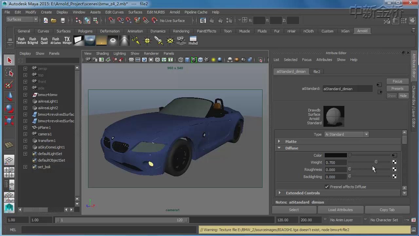Click the Select button
Screen dimensions: 419x236
(x=294, y=210)
